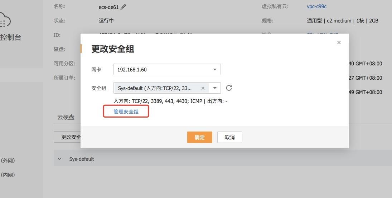
Task: Remove the Sys-default tag with its X
Action: (203, 88)
